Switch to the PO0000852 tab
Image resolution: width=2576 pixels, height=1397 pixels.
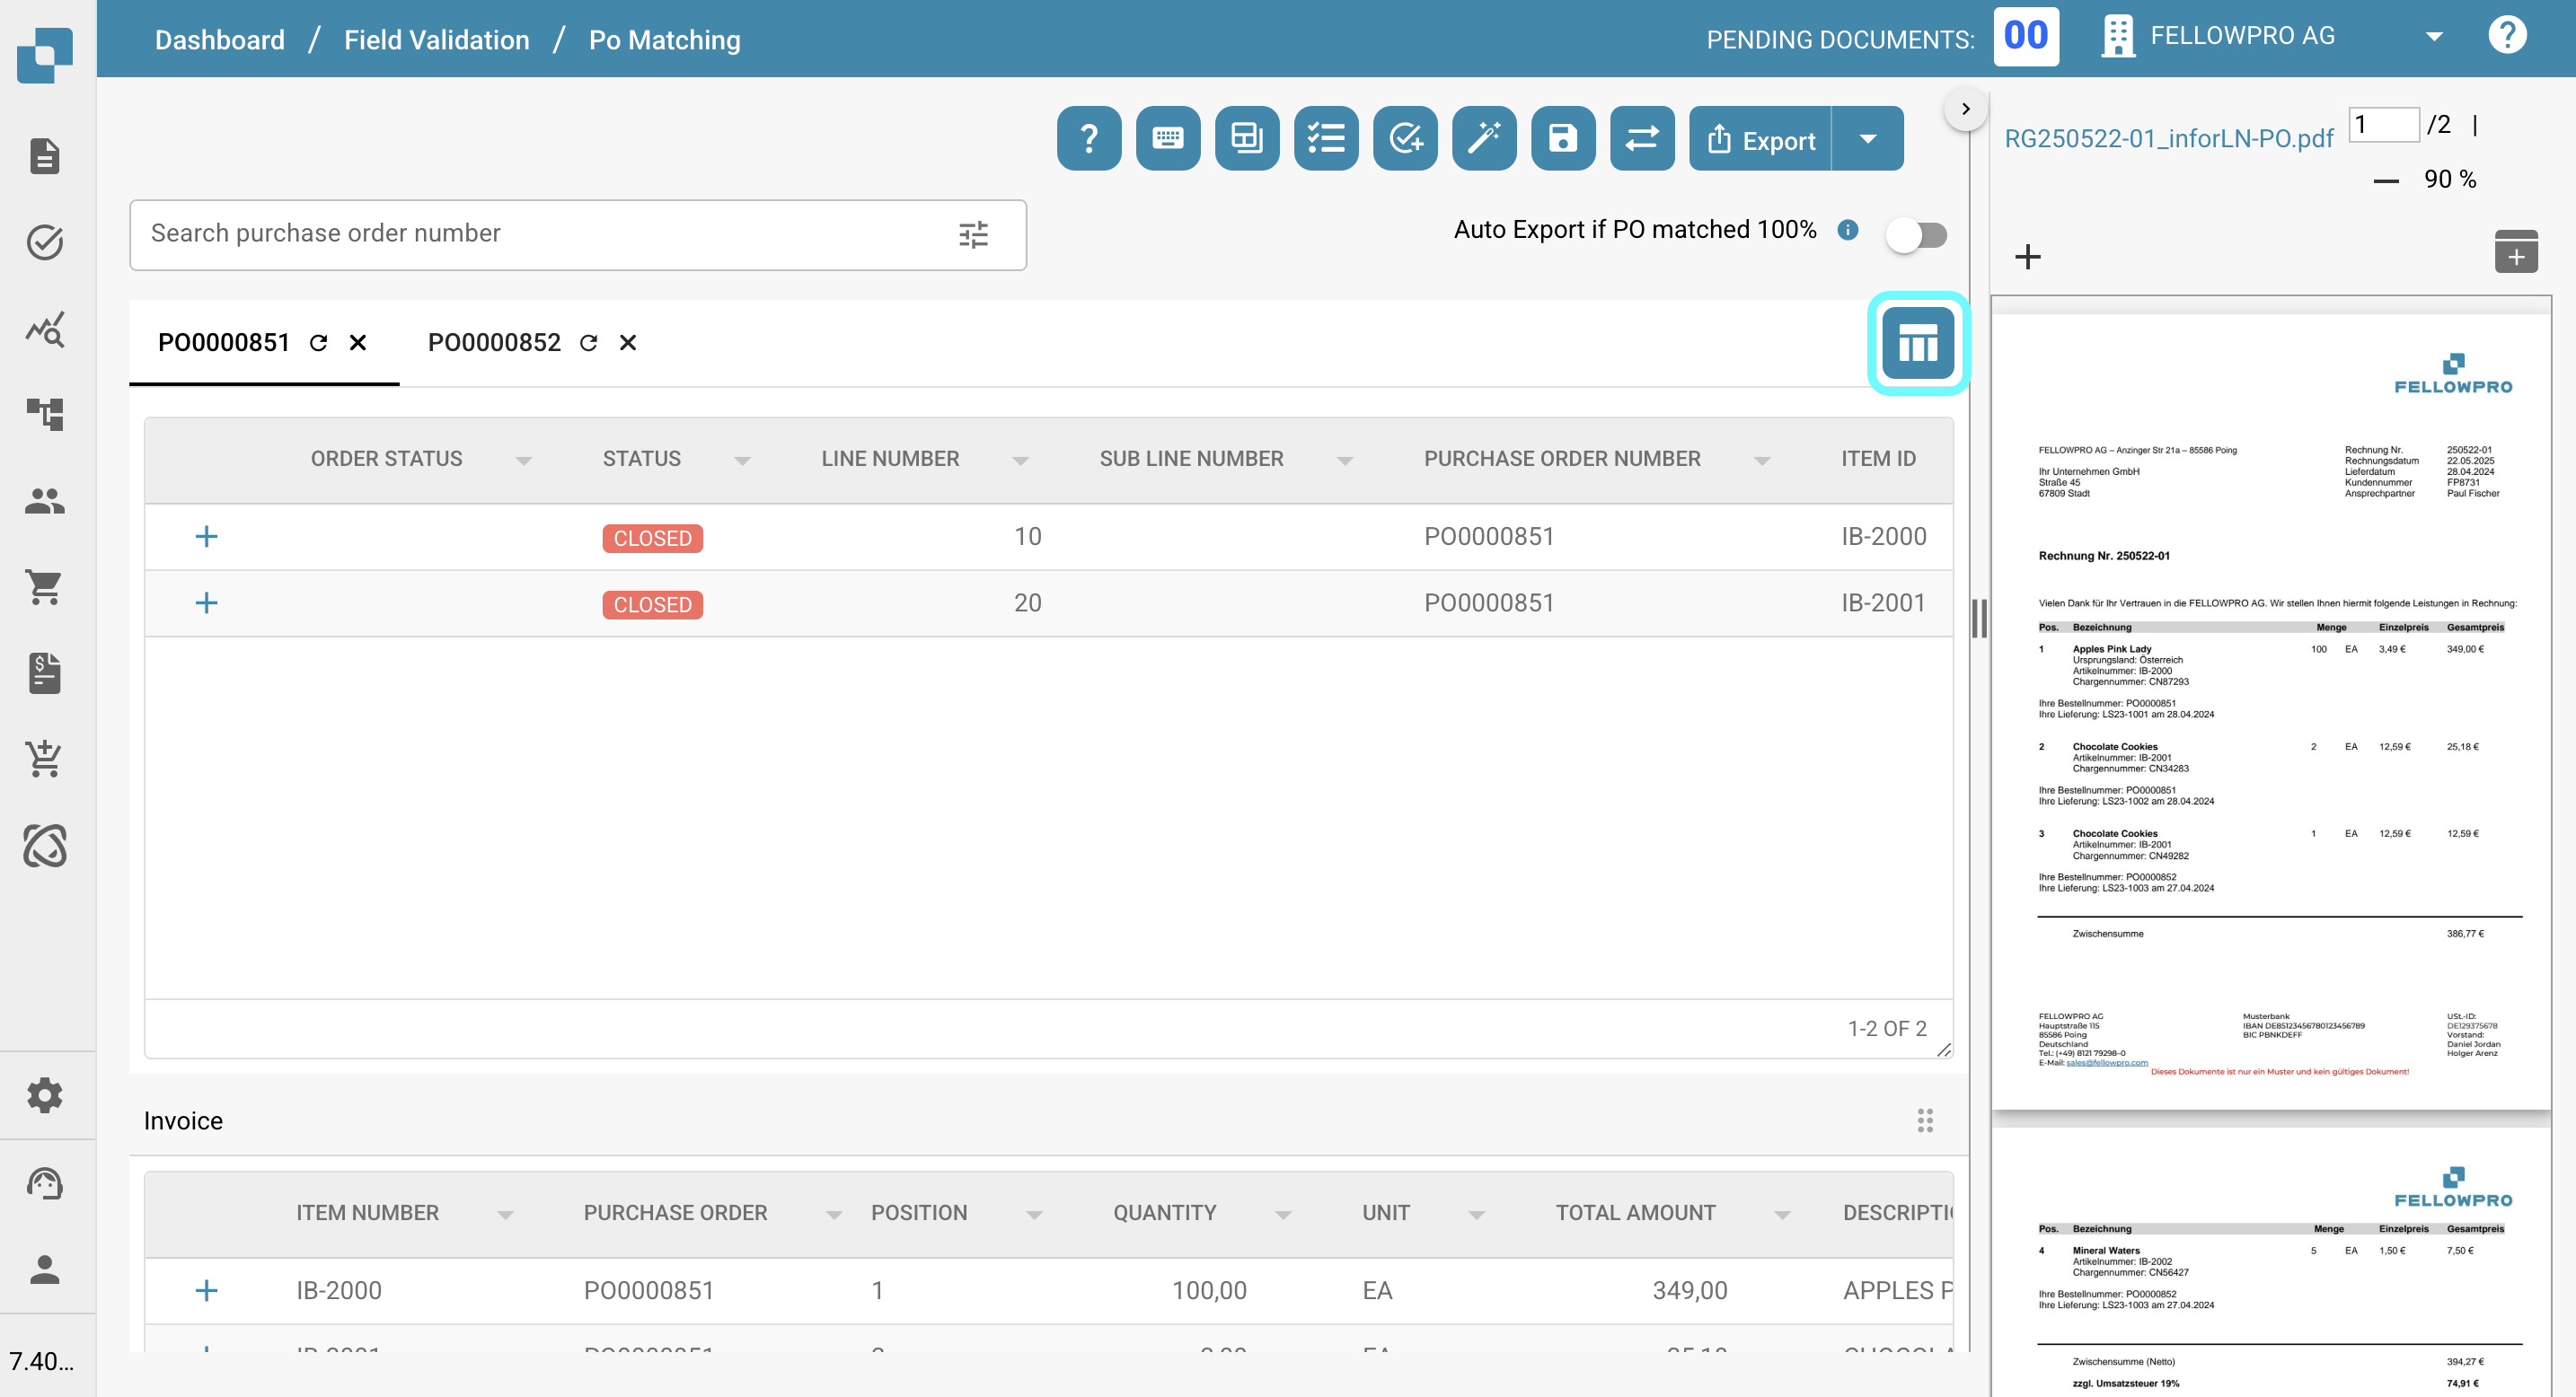(x=494, y=343)
